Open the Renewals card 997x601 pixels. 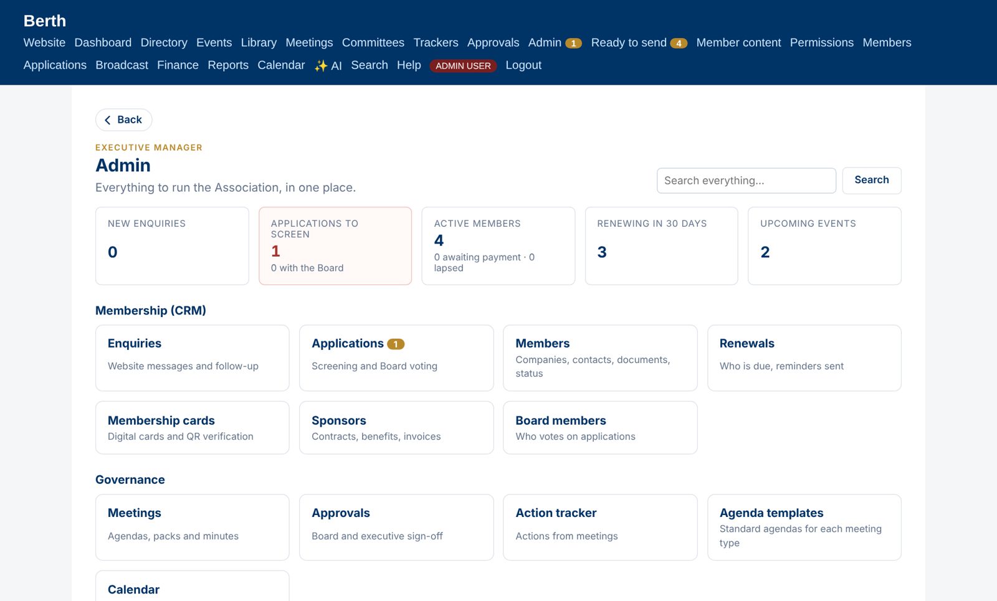(x=804, y=358)
